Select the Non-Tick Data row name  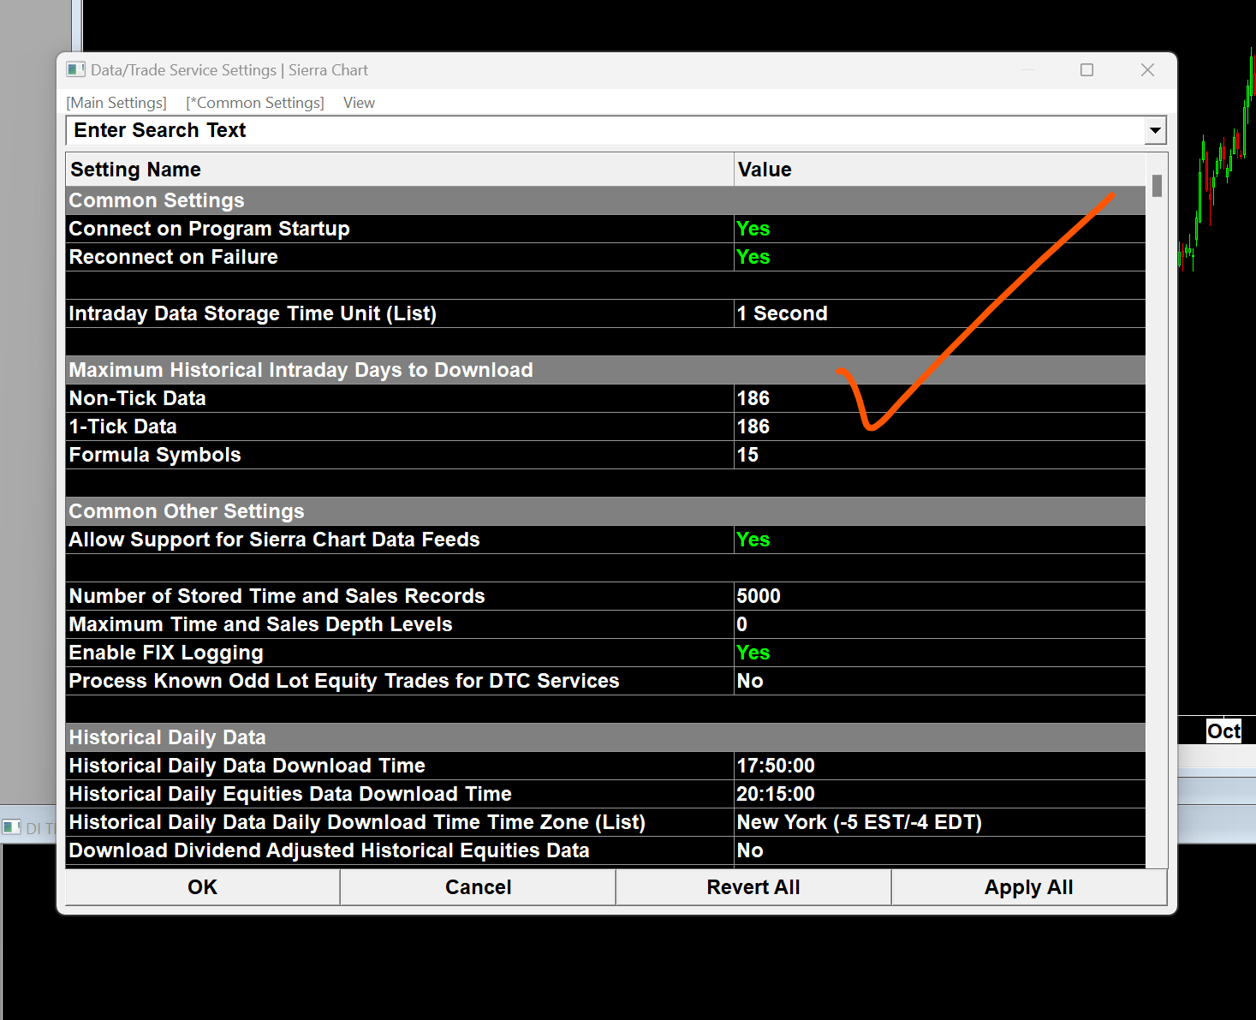click(400, 398)
